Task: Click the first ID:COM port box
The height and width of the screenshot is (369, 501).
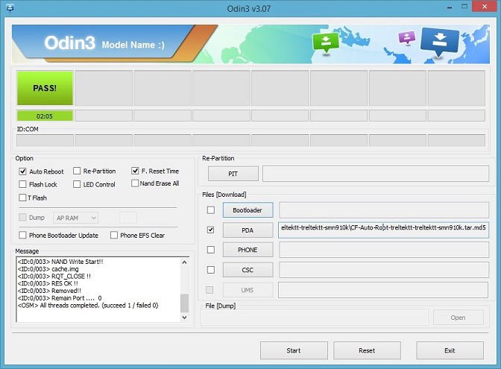Action: (45, 140)
